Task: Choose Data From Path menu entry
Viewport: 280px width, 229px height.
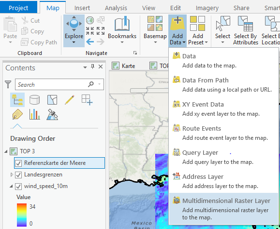Action: 224,84
